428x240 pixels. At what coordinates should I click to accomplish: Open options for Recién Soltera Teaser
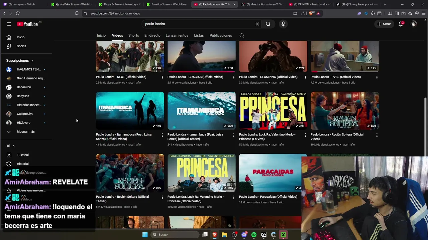click(162, 197)
